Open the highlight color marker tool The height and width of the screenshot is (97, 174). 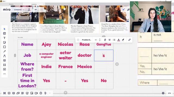[123, 40]
